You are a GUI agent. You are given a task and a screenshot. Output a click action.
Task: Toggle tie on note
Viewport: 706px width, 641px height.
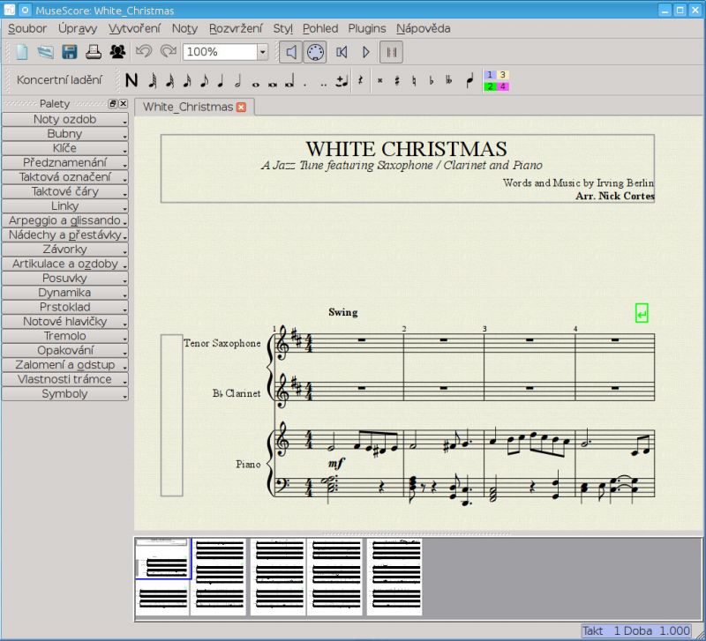(342, 81)
